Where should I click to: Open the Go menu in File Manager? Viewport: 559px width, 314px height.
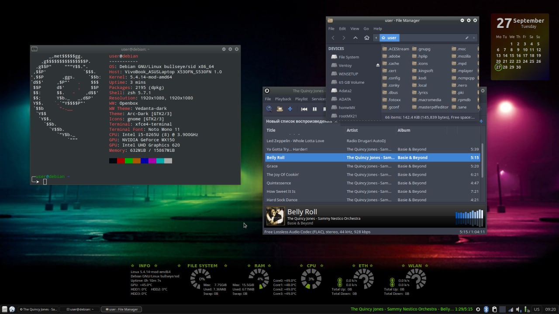click(x=366, y=29)
